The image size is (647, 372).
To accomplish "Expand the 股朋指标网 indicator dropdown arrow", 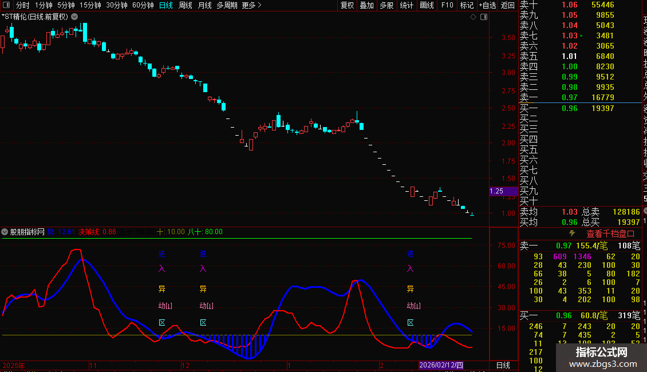I will (x=5, y=232).
